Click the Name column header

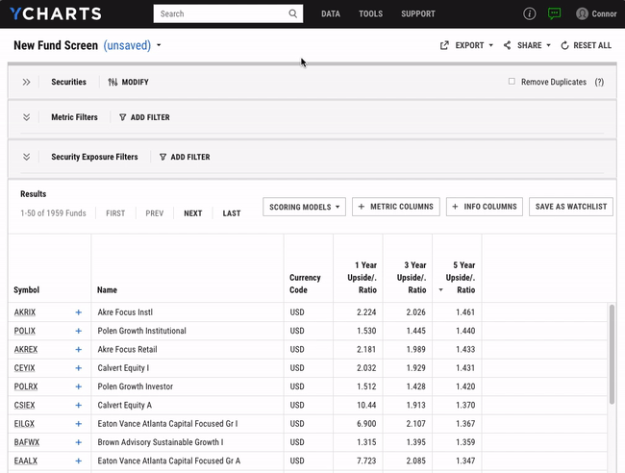point(107,290)
